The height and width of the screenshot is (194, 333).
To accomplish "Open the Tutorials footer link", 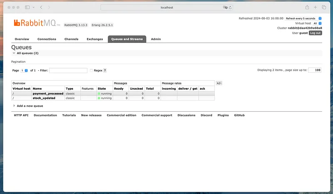I will click(69, 115).
